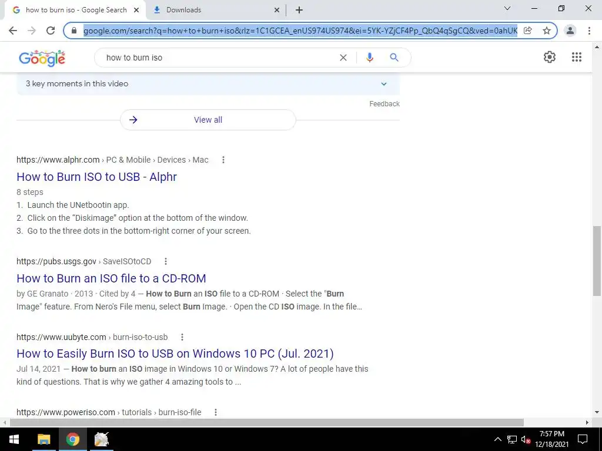The image size is (602, 451).
Task: Click the padlock site info icon
Action: [x=74, y=31]
